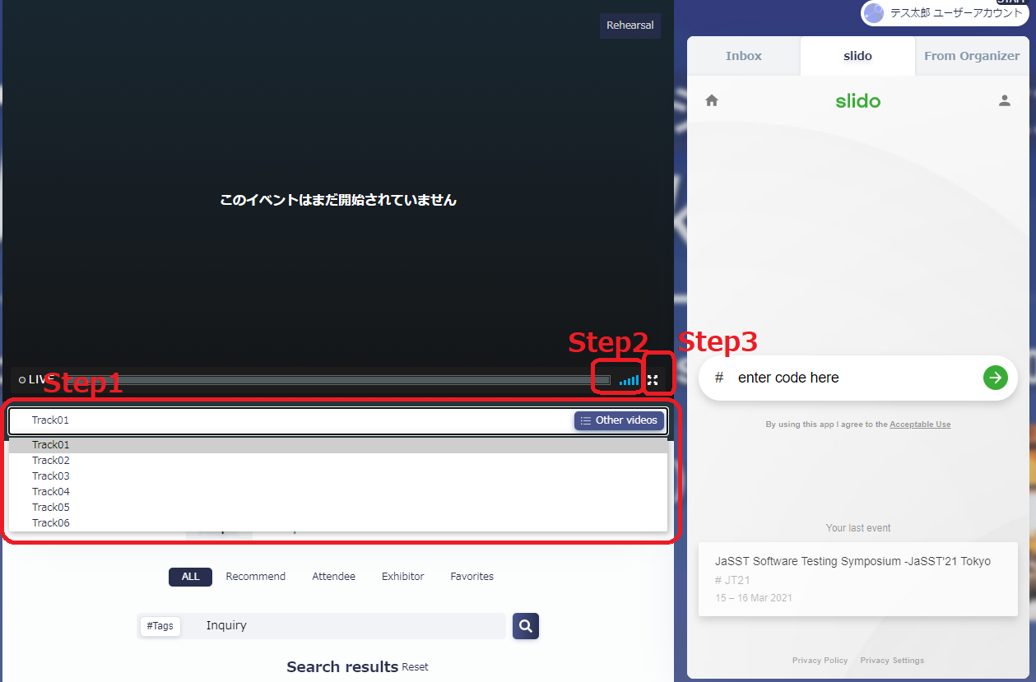
Task: Click the user avatar icon at top
Action: pyautogui.click(x=874, y=13)
